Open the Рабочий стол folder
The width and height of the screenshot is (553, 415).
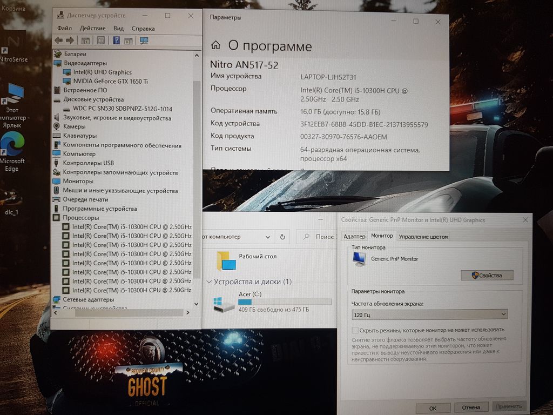tap(226, 260)
